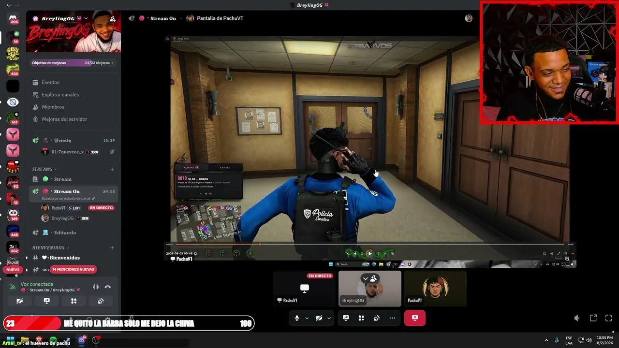Viewport: 619px width, 348px height.
Task: Open the server icon with 161 badge
Action: click(13, 118)
